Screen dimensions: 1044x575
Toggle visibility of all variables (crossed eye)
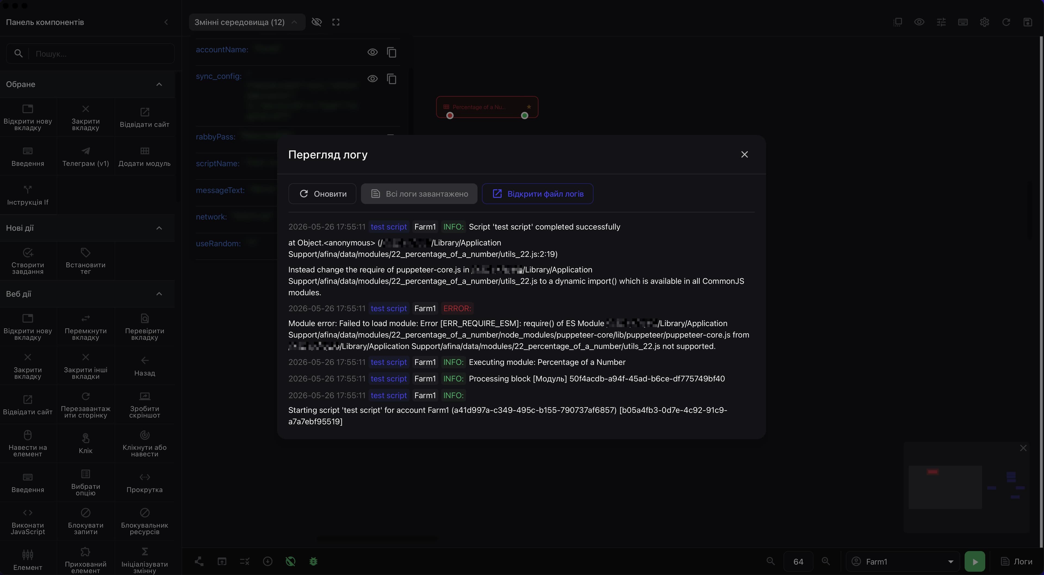click(x=316, y=22)
